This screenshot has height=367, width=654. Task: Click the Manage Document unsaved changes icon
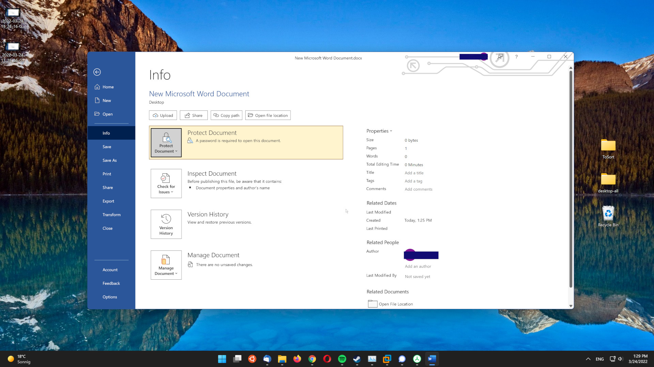[x=190, y=264]
